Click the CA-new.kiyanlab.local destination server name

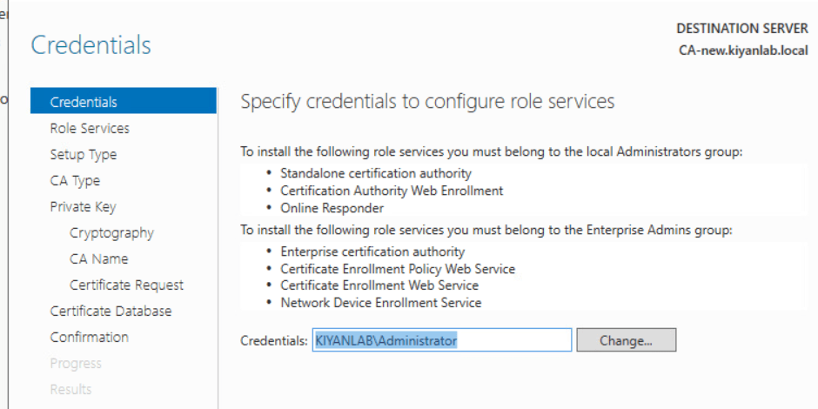(x=742, y=50)
